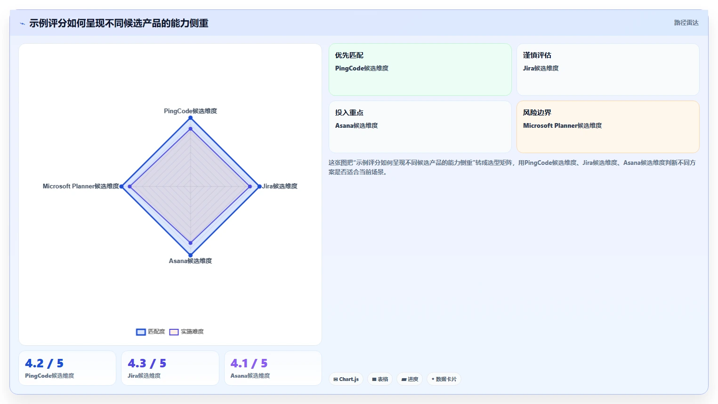Click the inner purple point on Microsoft Planner axis
Image resolution: width=718 pixels, height=404 pixels.
point(129,186)
